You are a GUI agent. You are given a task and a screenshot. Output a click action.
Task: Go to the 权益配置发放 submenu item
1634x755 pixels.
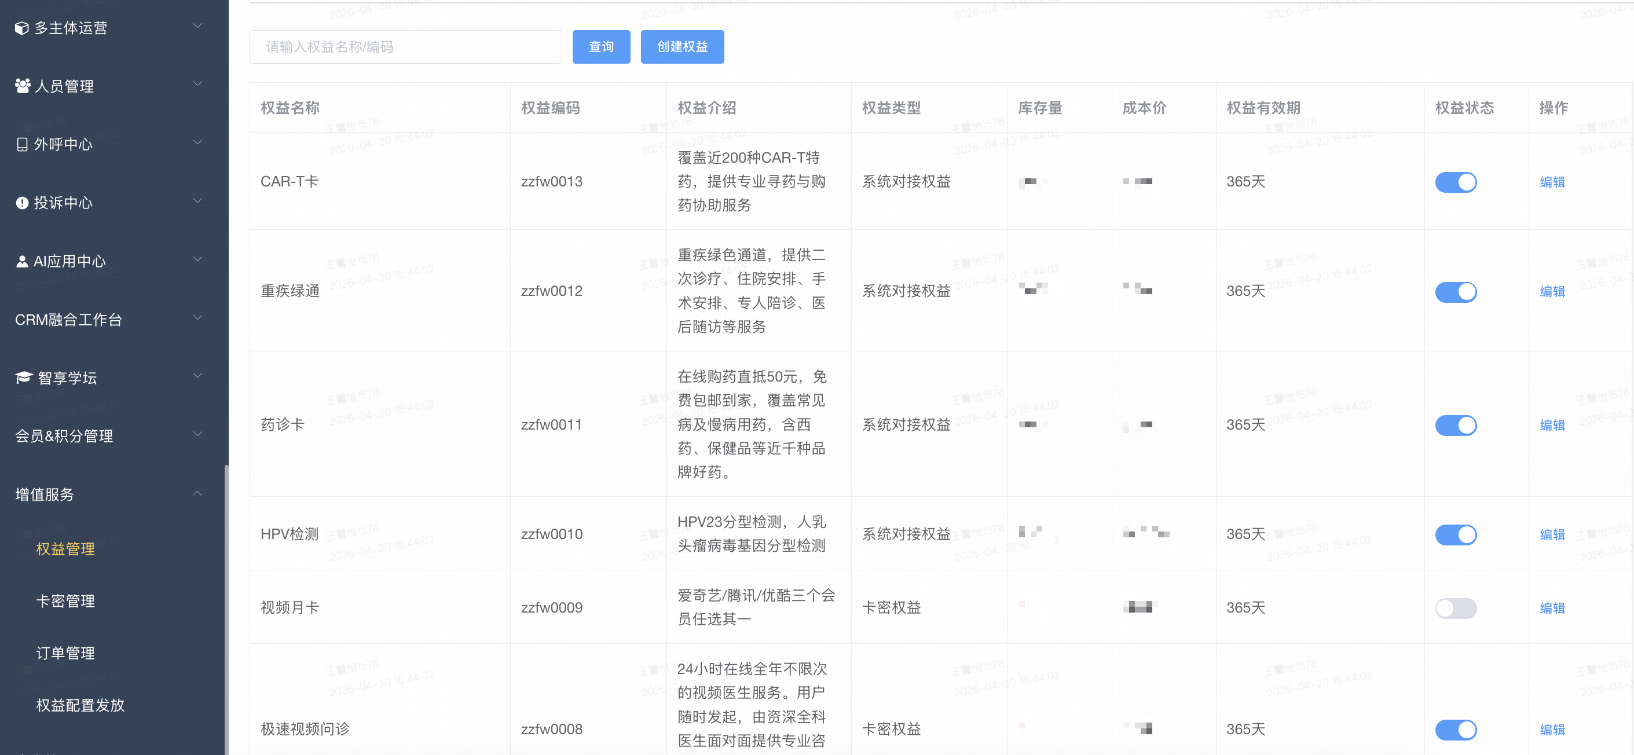pos(80,705)
